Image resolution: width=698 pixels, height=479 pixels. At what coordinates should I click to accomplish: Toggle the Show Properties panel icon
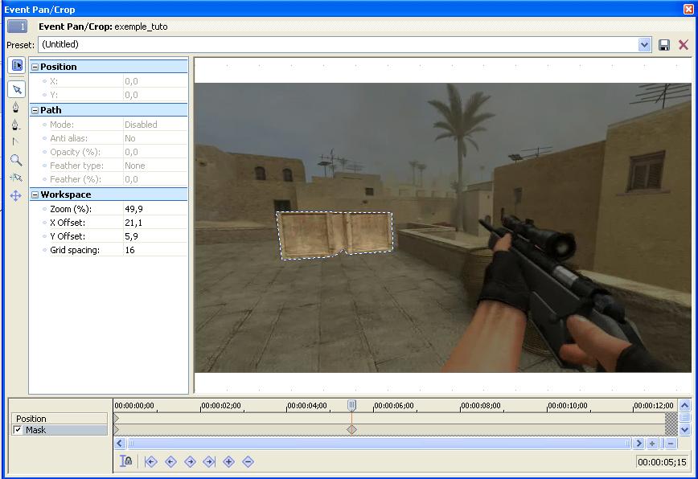[x=16, y=66]
